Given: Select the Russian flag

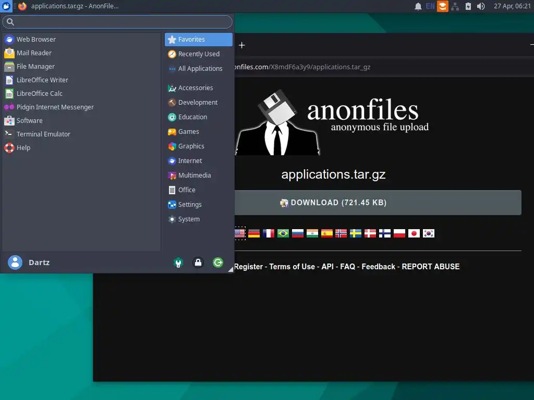Looking at the screenshot, I should pyautogui.click(x=298, y=233).
